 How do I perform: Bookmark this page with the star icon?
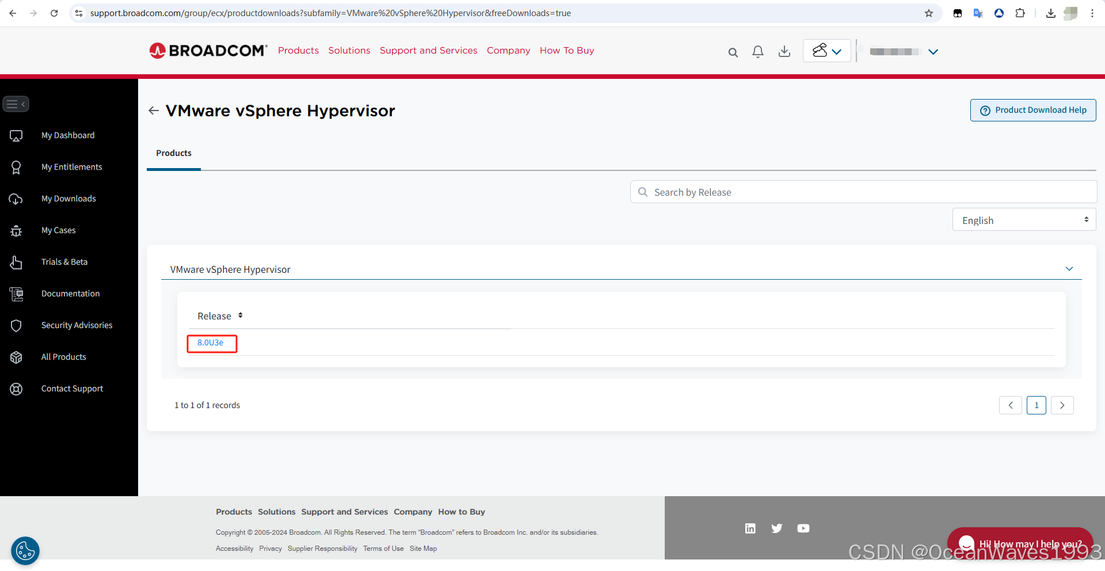tap(929, 13)
